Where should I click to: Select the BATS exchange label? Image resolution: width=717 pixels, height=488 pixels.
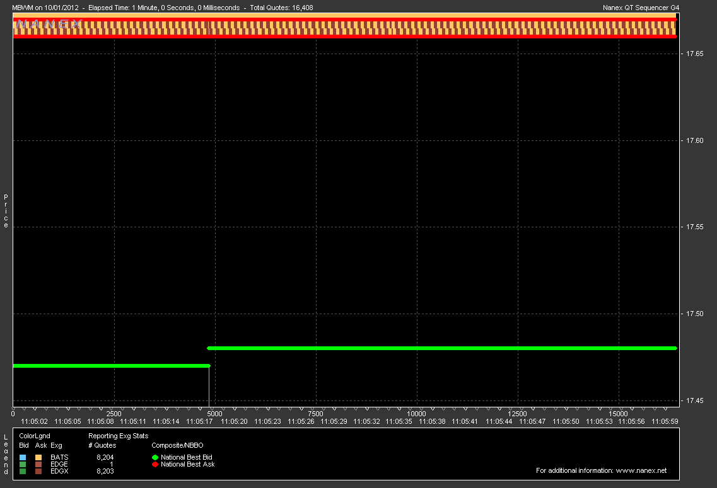(59, 457)
